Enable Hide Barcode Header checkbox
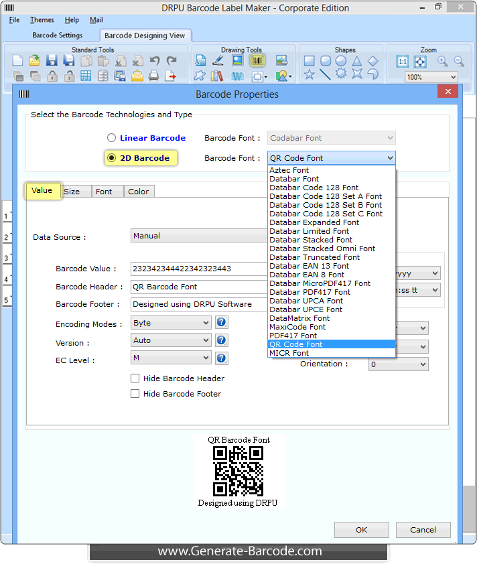The height and width of the screenshot is (564, 477). coord(135,378)
